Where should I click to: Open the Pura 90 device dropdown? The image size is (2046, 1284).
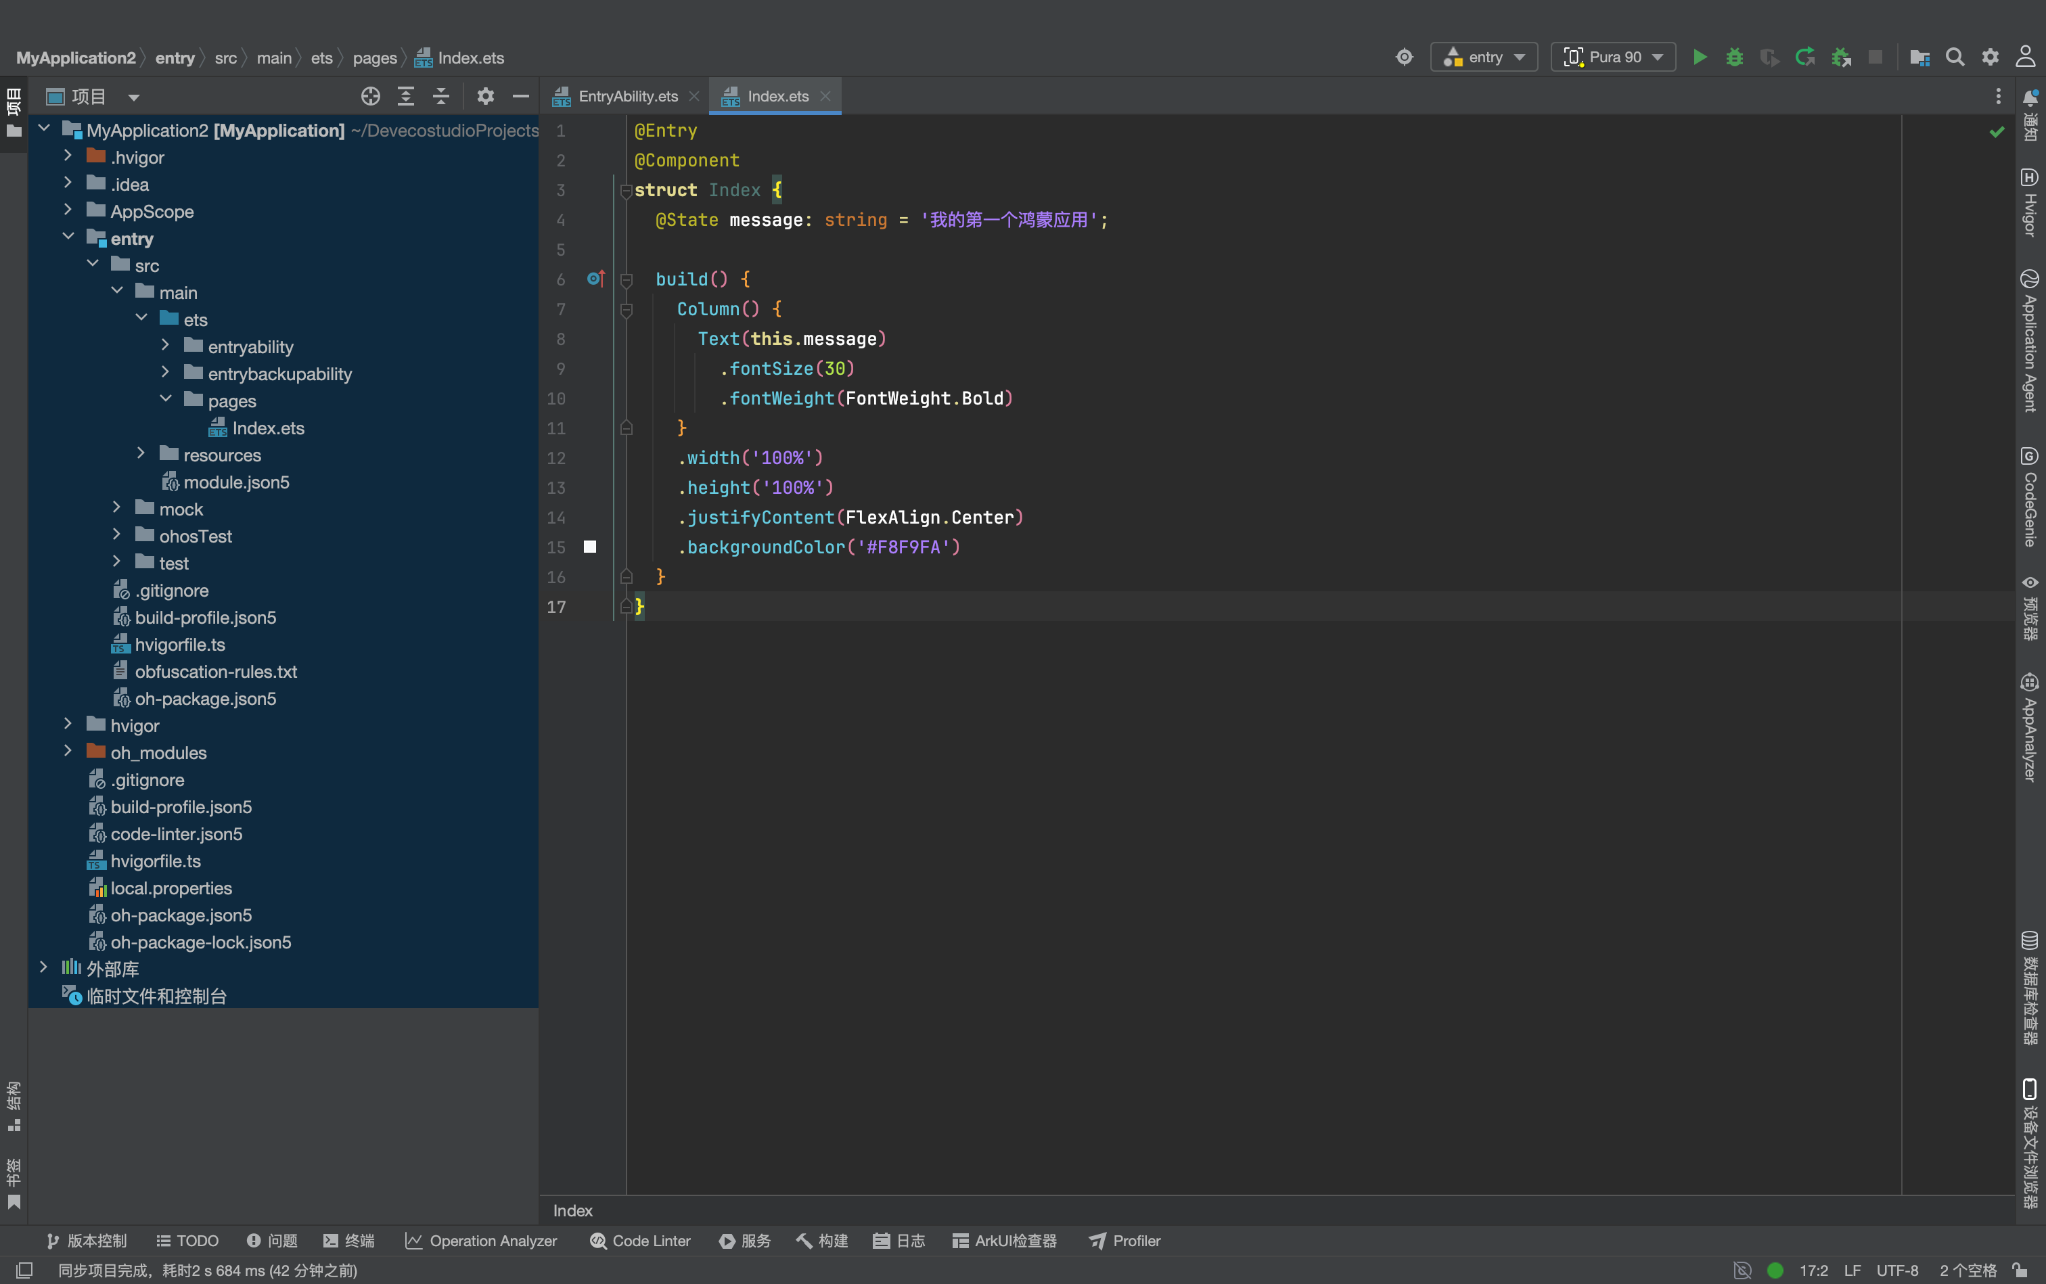(x=1613, y=57)
